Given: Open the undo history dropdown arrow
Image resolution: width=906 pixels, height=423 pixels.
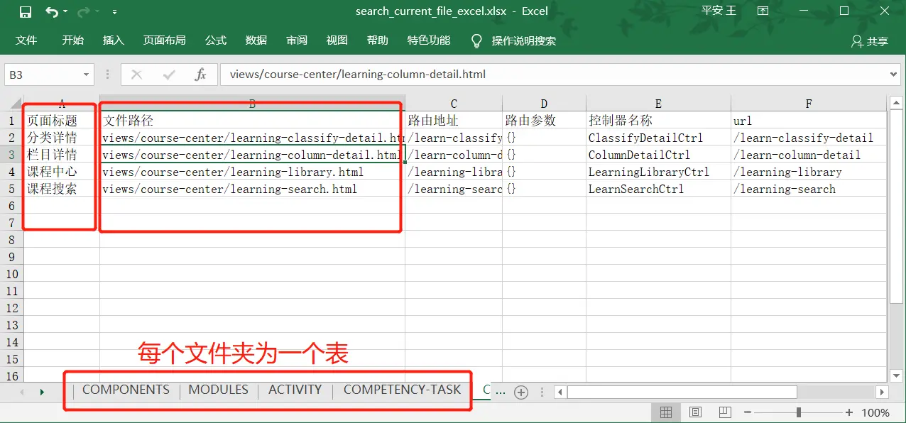Looking at the screenshot, I should tap(65, 12).
